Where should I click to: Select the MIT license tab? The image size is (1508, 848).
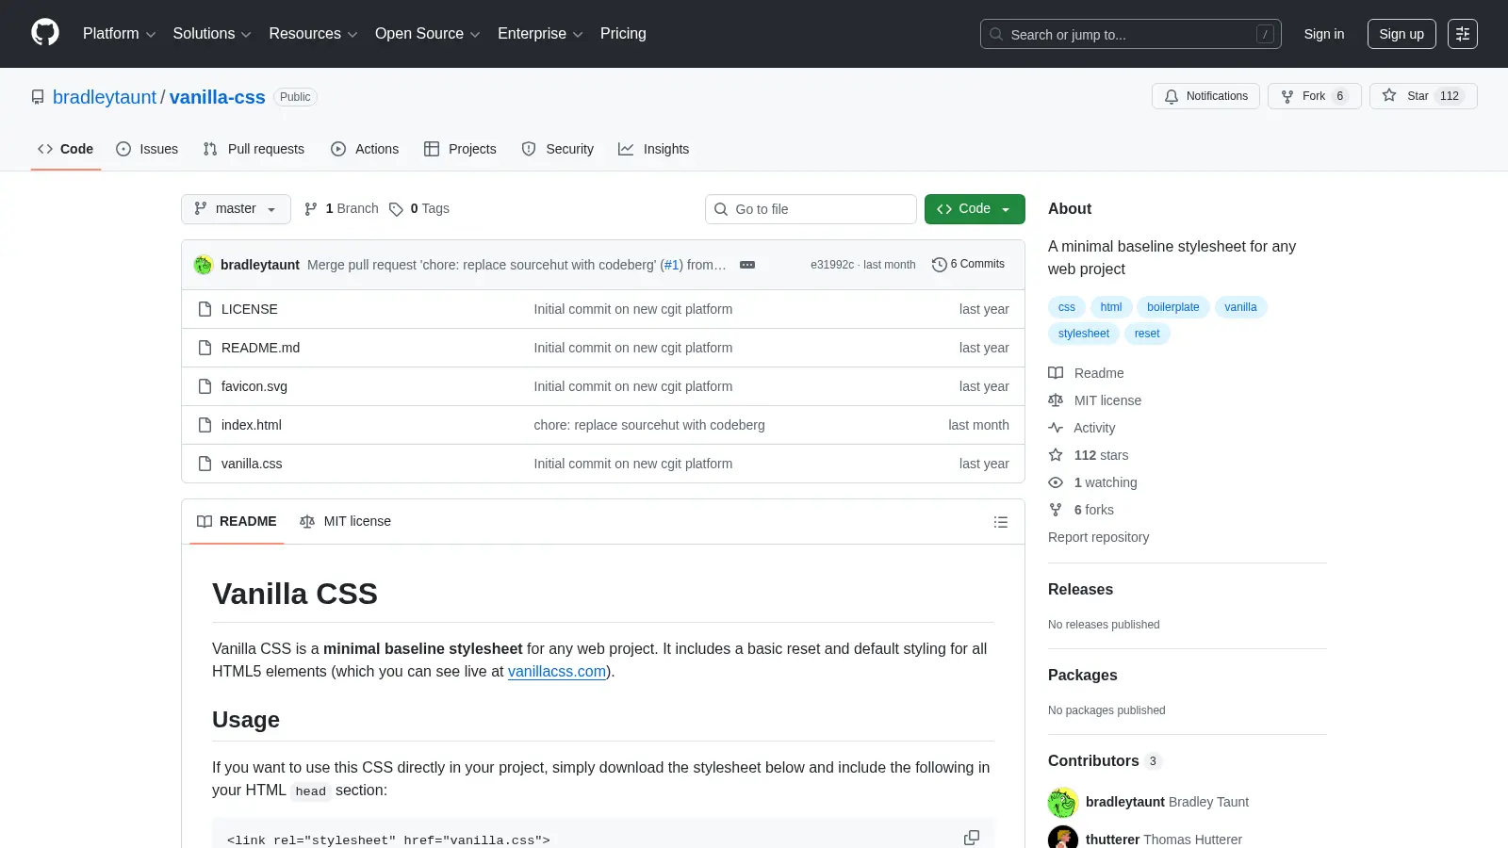pyautogui.click(x=345, y=522)
